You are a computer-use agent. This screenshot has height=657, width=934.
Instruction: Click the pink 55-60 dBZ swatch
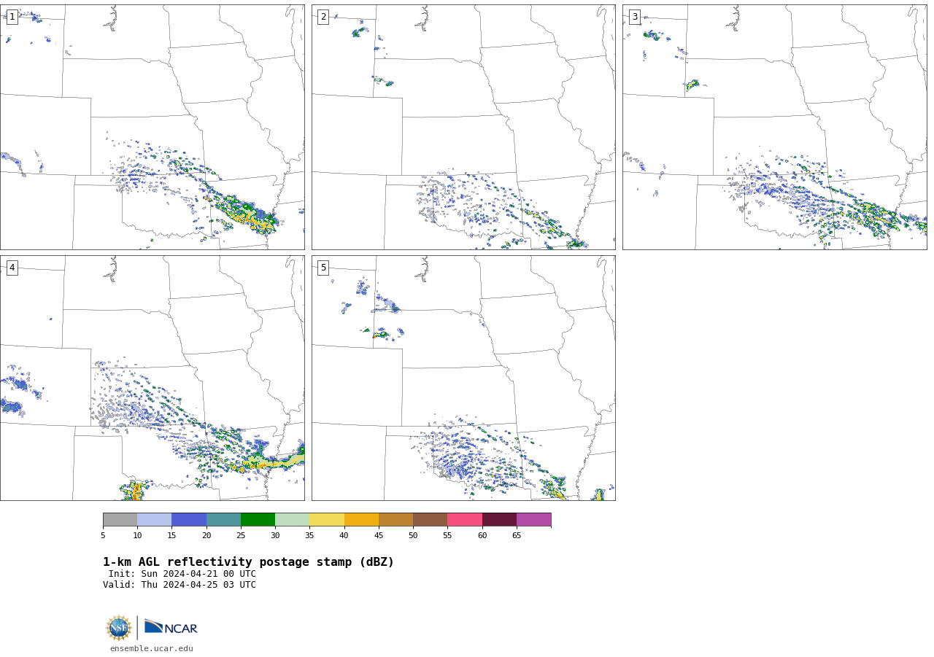point(465,520)
